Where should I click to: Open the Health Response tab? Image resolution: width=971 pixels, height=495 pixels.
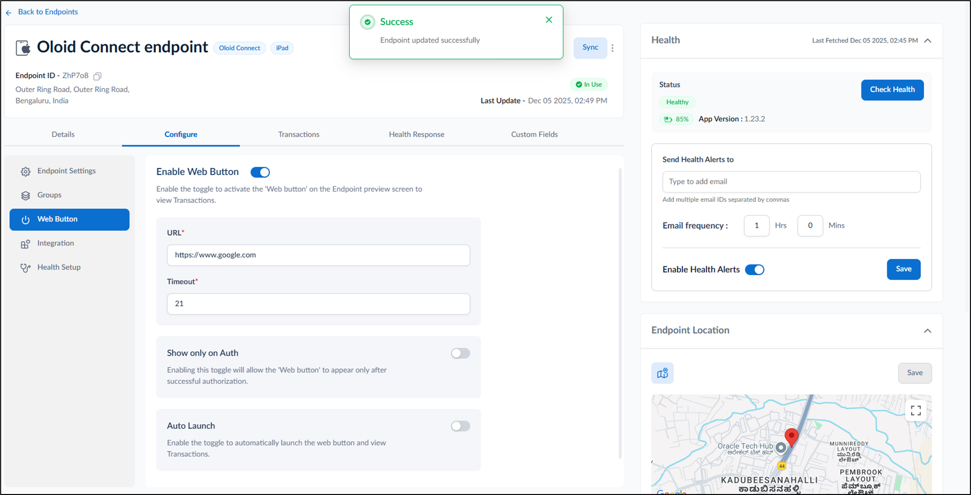(416, 135)
